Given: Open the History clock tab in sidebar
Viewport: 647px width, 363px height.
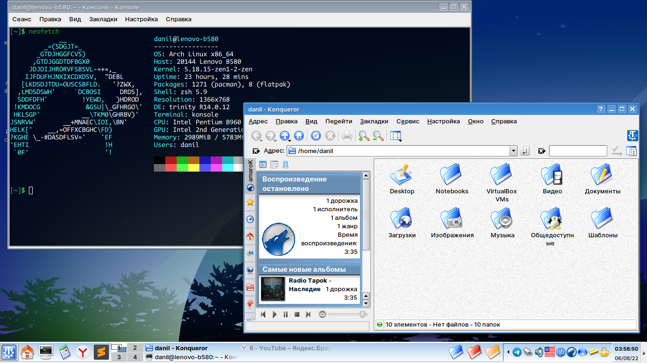Looking at the screenshot, I should tap(250, 219).
